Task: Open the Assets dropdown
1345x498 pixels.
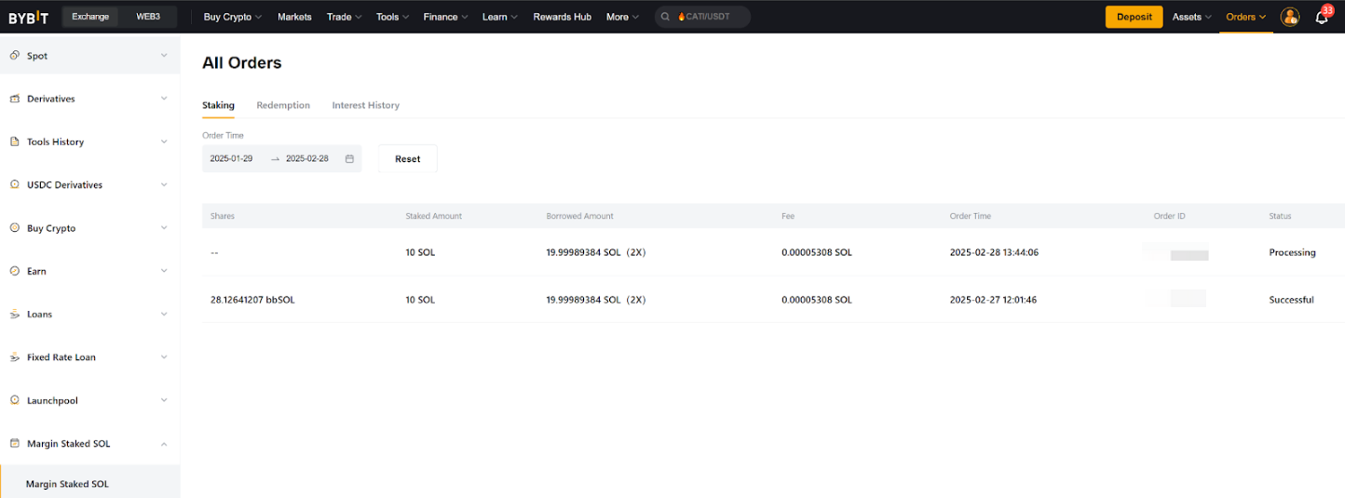Action: [1191, 17]
